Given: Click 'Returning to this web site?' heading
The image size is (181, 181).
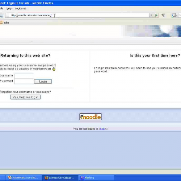Looking at the screenshot, I should click(x=25, y=55).
